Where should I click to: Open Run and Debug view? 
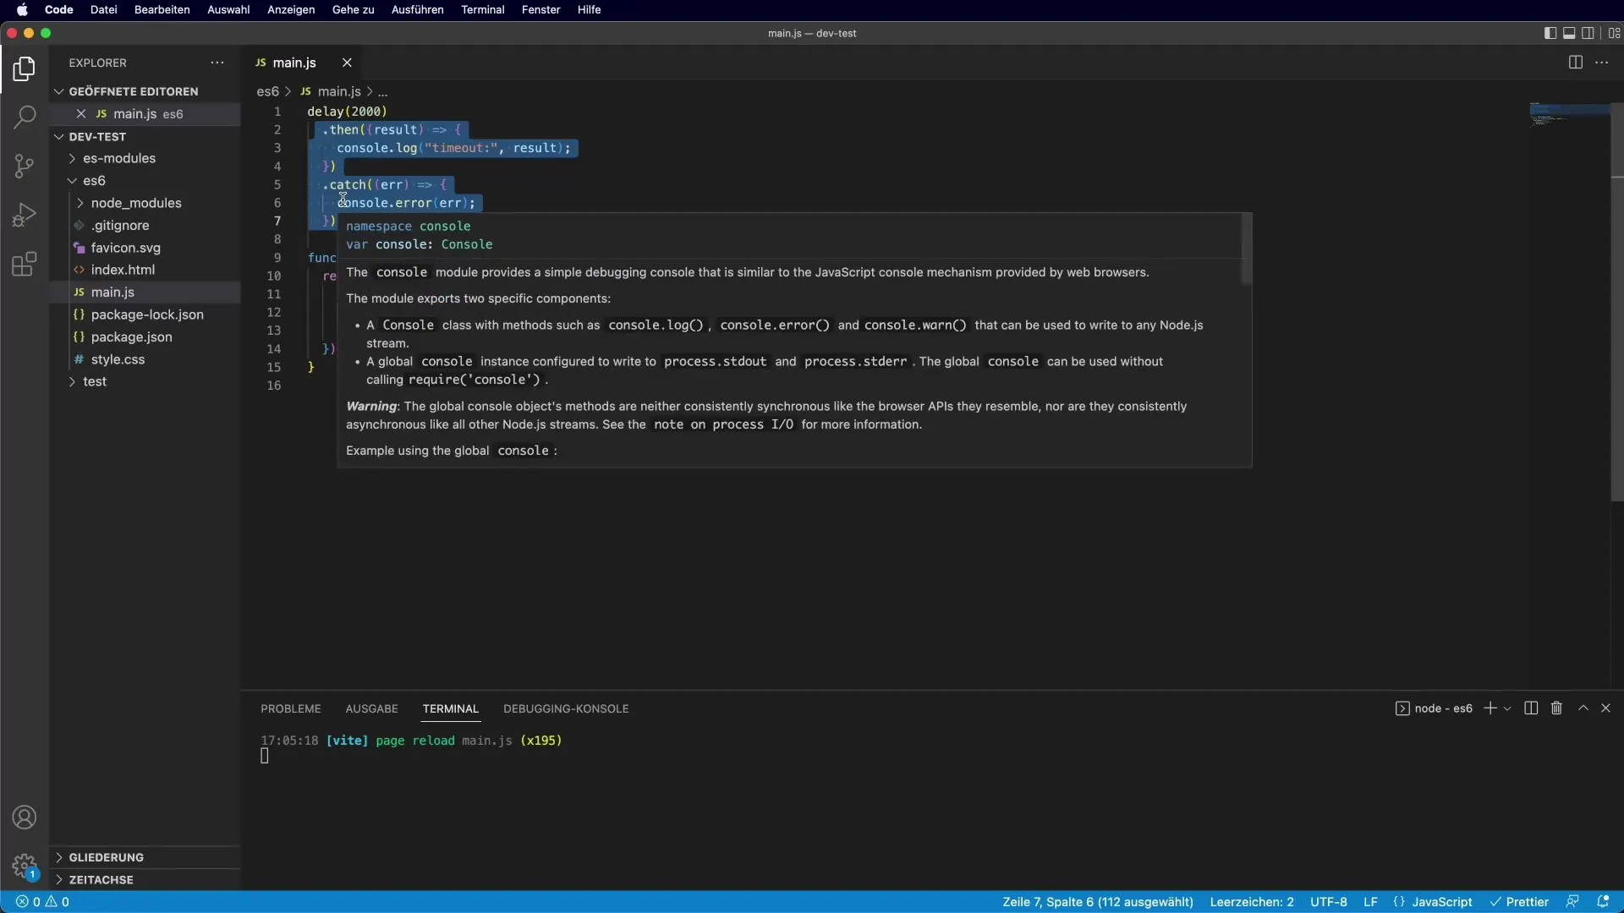pyautogui.click(x=25, y=215)
